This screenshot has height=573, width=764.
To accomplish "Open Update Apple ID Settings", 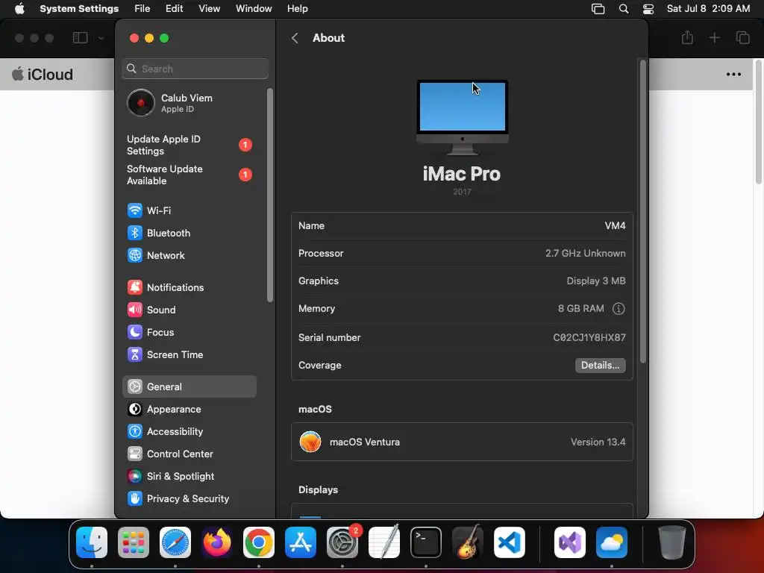I will click(189, 145).
